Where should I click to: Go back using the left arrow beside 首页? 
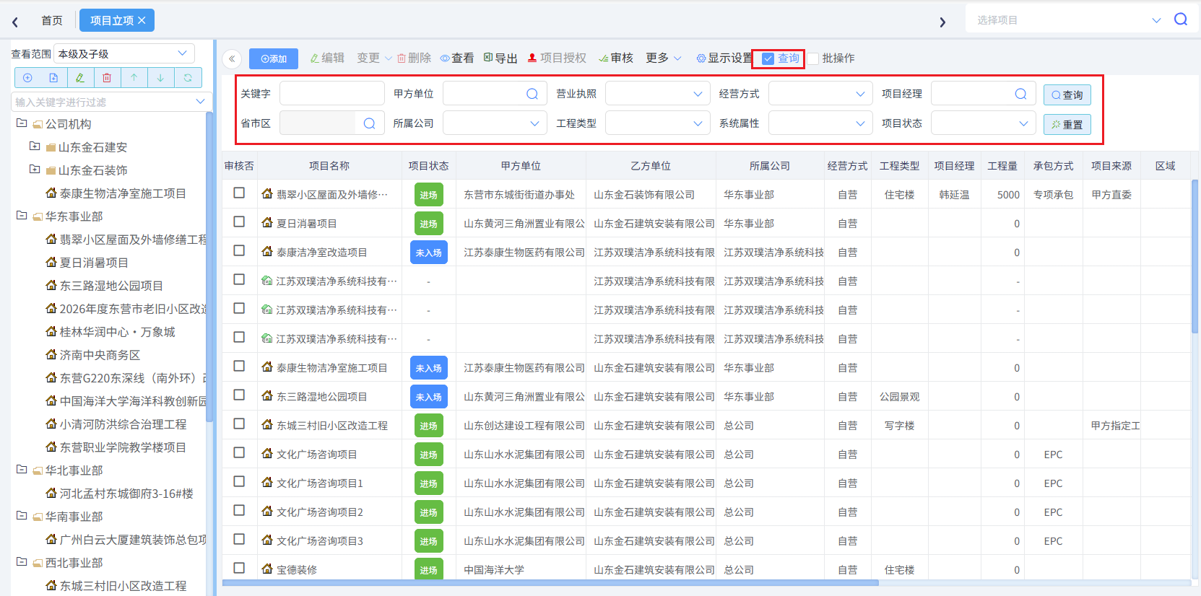click(15, 22)
